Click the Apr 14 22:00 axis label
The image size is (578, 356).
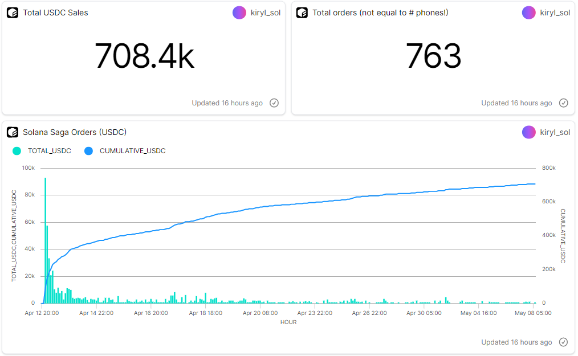(96, 313)
